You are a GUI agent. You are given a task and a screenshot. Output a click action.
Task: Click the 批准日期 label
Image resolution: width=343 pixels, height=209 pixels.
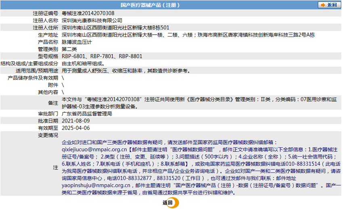tap(48, 121)
